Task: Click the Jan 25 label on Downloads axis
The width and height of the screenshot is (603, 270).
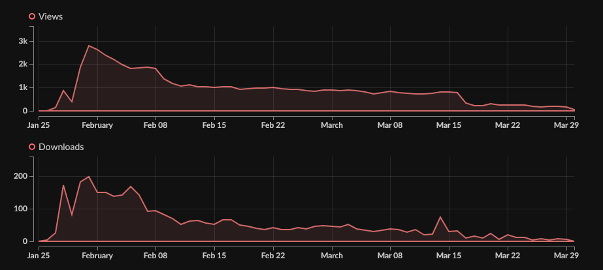Action: (x=39, y=256)
